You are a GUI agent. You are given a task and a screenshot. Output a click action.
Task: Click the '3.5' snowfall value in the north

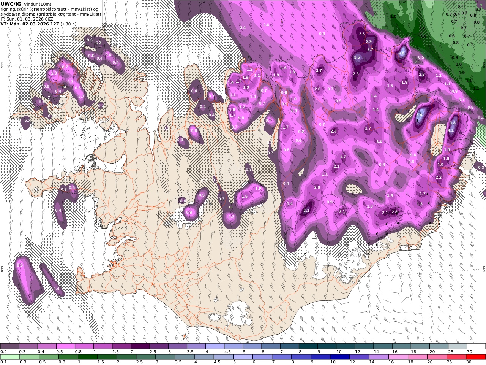(x=357, y=57)
